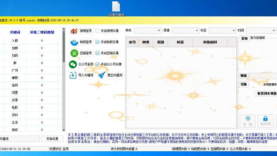Click the broom icon for 清空关键词
This screenshot has height=156, width=277.
(102, 75)
